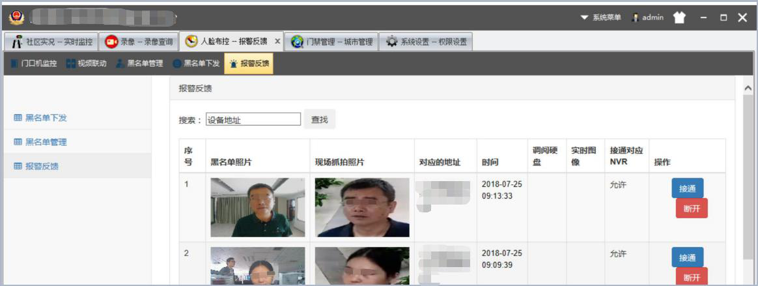Viewport: 758px width, 286px height.
Task: Click the grid icon beside sidebar 黑名单下发
Action: coord(18,118)
